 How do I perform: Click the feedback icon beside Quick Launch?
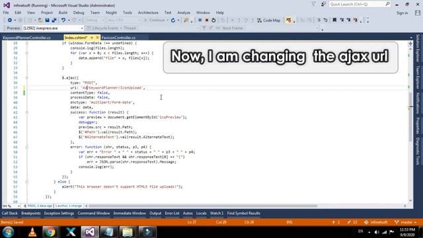click(x=323, y=5)
